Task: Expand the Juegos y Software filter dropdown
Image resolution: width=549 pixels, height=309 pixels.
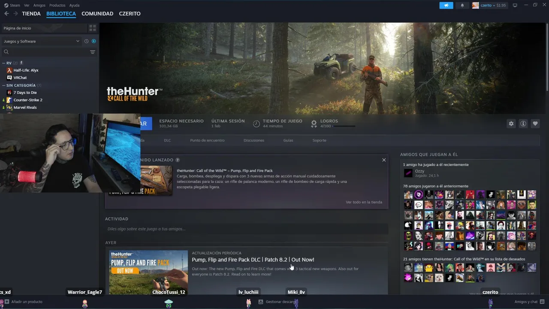Action: pos(41,41)
